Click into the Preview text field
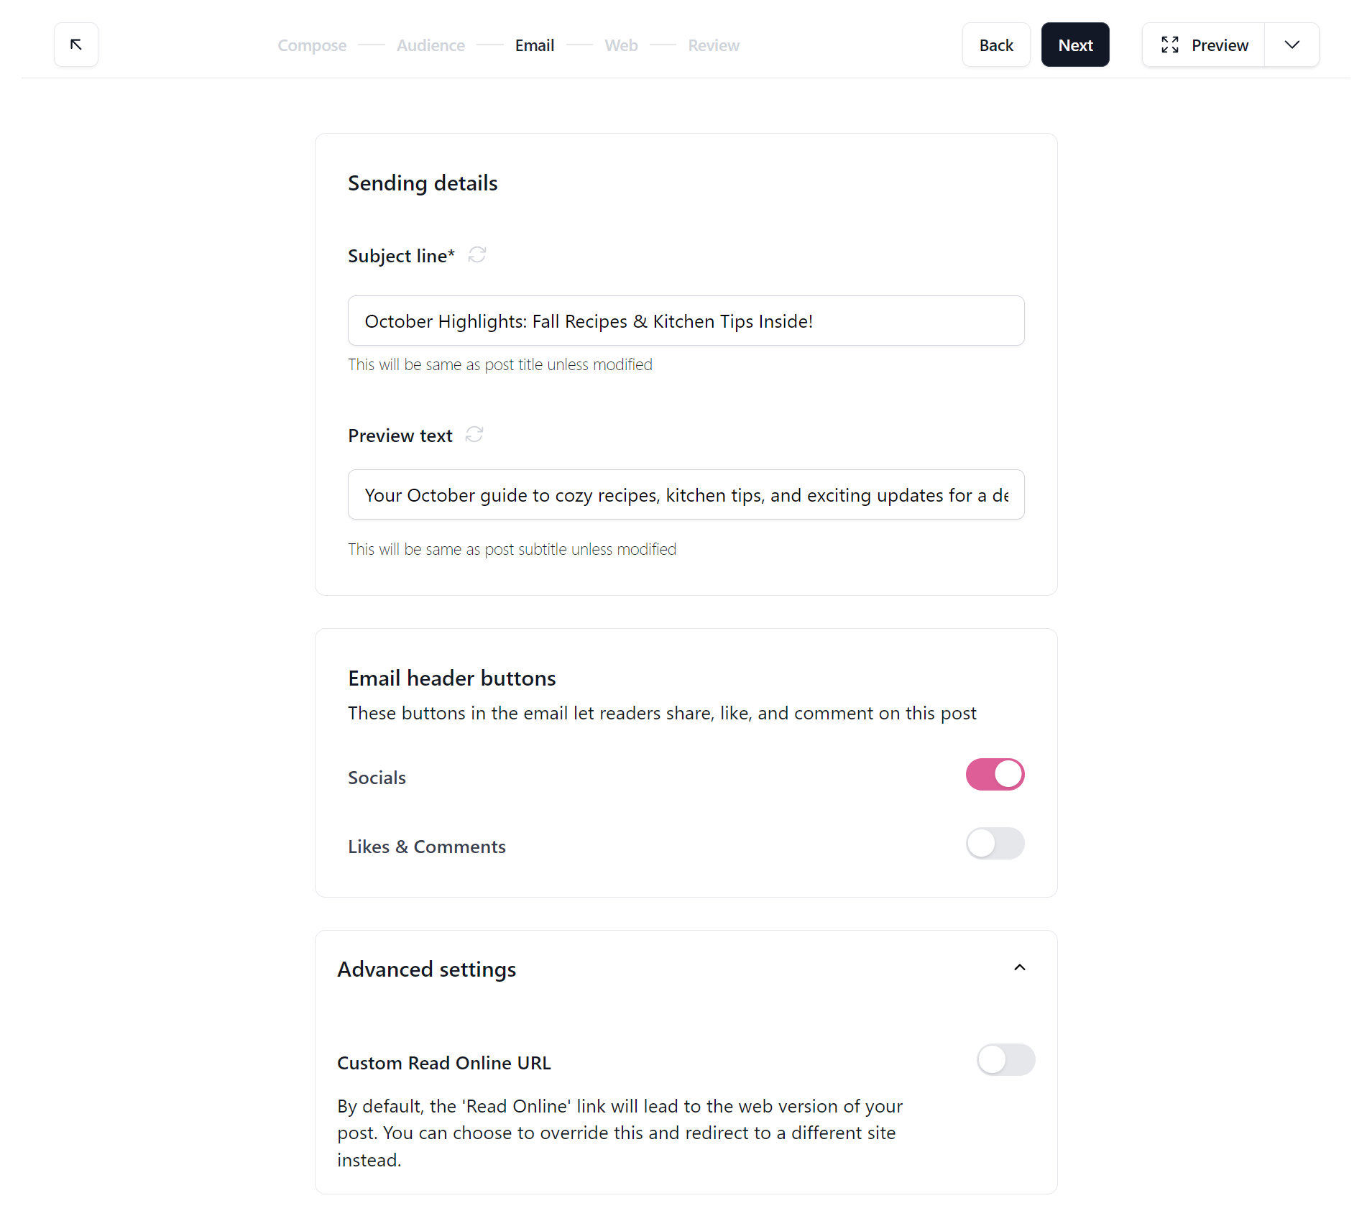This screenshot has height=1216, width=1372. 685,494
